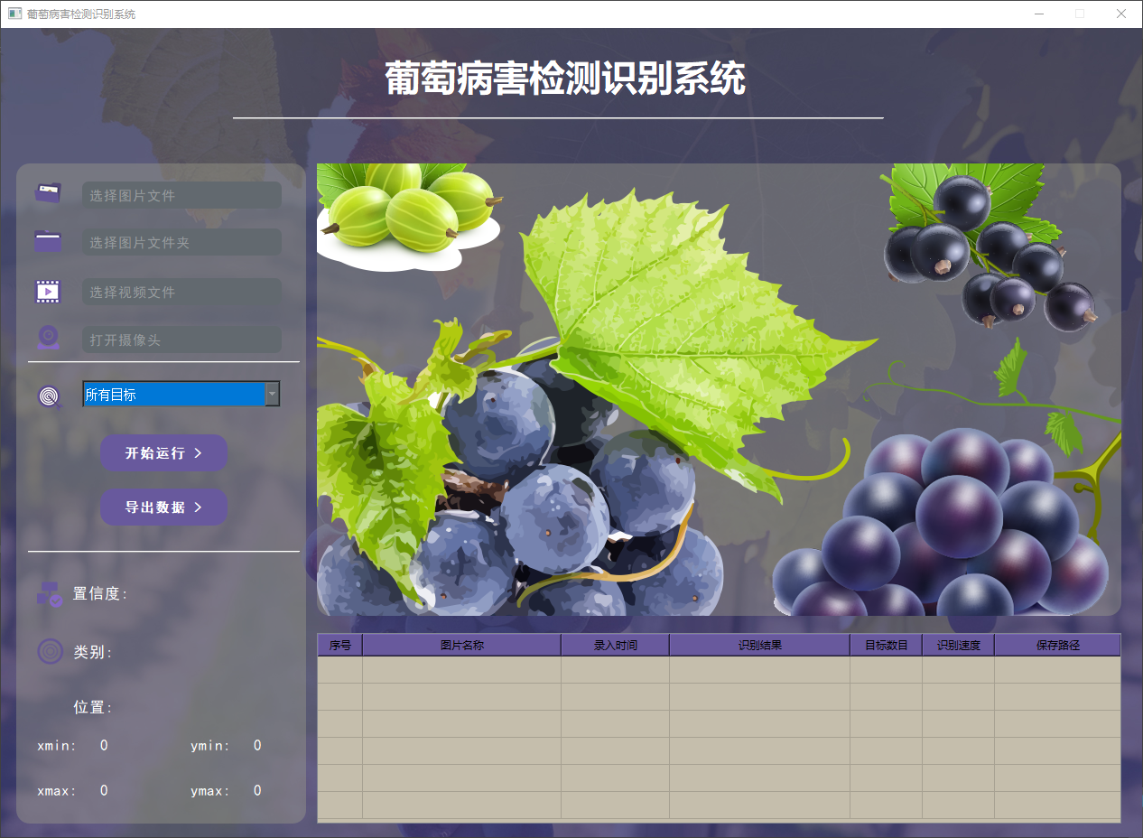Screen dimensions: 1143x838
Task: Click the 图片名称 column header
Action: point(462,645)
